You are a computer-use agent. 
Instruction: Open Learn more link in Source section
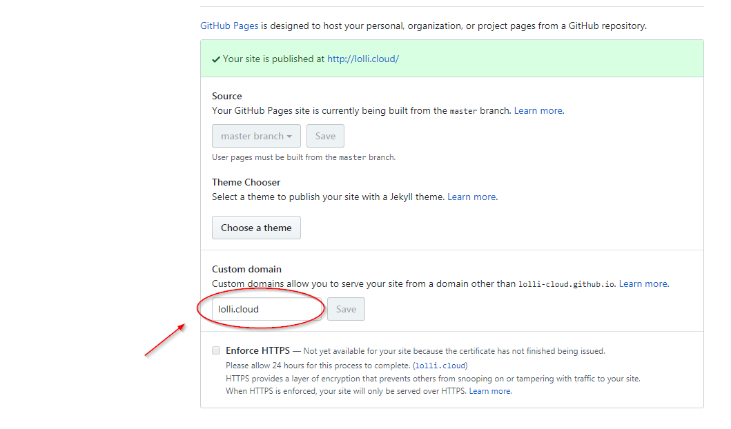538,110
